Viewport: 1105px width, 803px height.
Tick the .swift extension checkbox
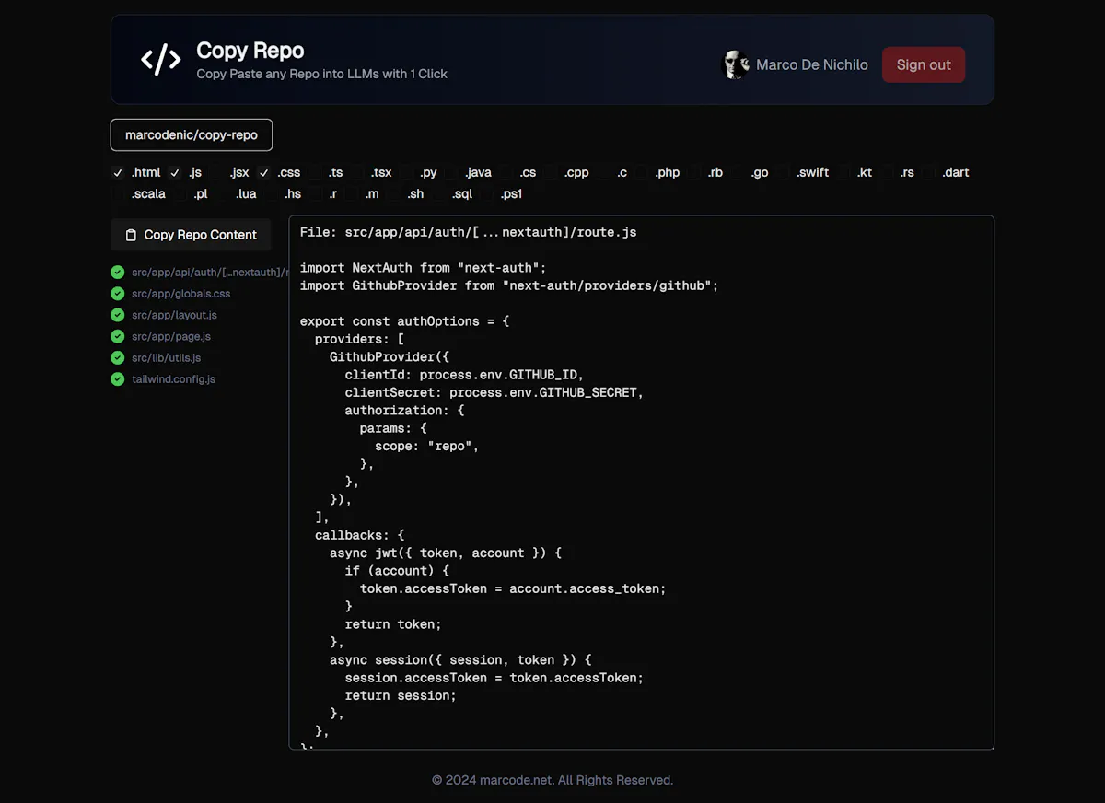pyautogui.click(x=783, y=172)
